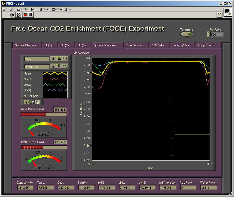Click the FOCE title bar LabVIEW icon
This screenshot has height=197, width=234.
3,3
